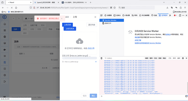Toggle the CSS console filter

[170, 58]
